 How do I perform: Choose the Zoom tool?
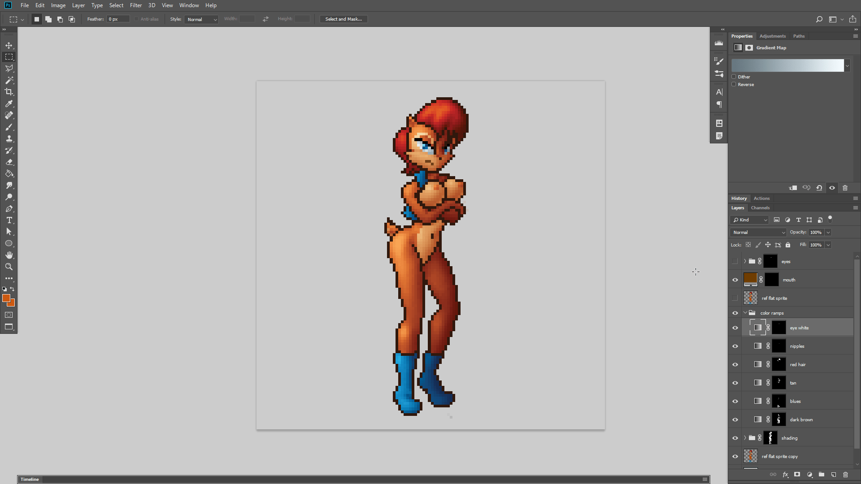(9, 267)
